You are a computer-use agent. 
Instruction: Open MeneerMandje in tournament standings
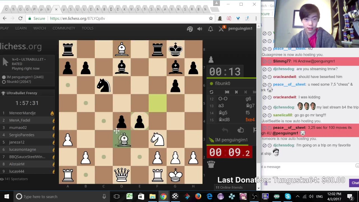[22, 113]
